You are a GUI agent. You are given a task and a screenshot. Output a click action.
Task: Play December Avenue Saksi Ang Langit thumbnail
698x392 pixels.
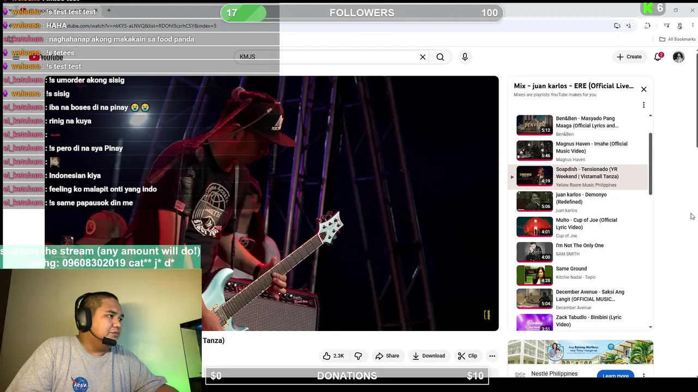[x=534, y=298]
